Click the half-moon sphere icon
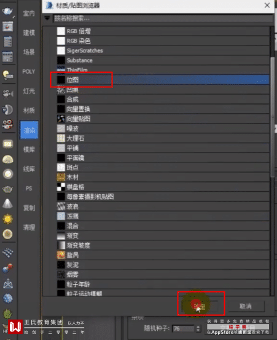The image size is (277, 340). click(x=7, y=109)
